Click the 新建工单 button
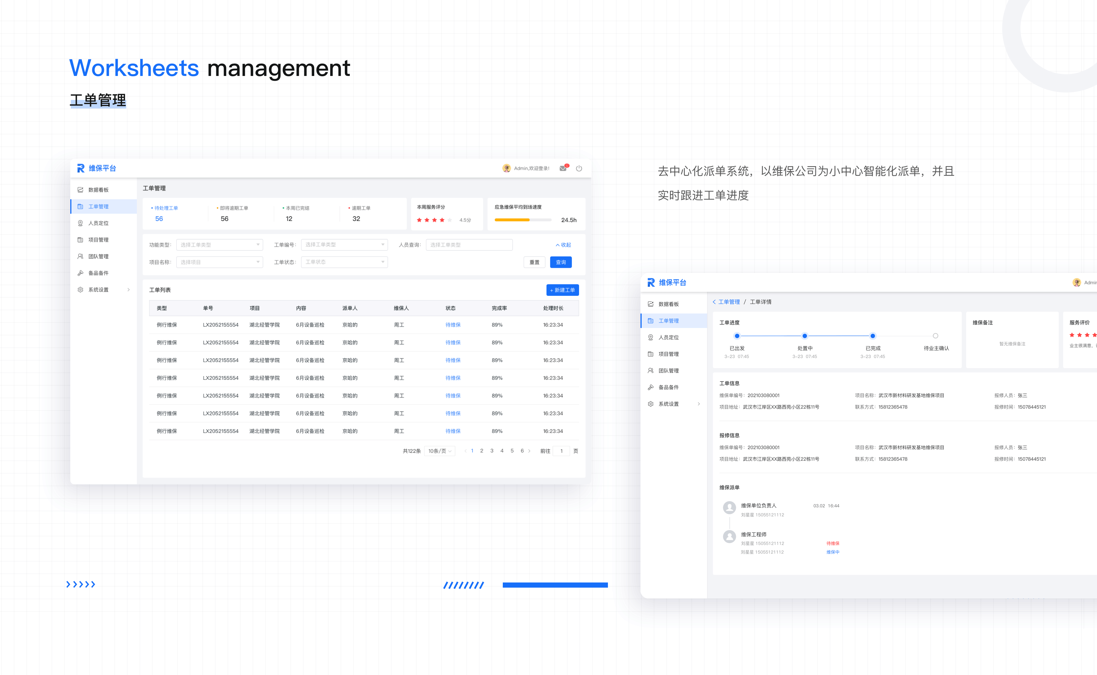The height and width of the screenshot is (675, 1097). tap(562, 290)
